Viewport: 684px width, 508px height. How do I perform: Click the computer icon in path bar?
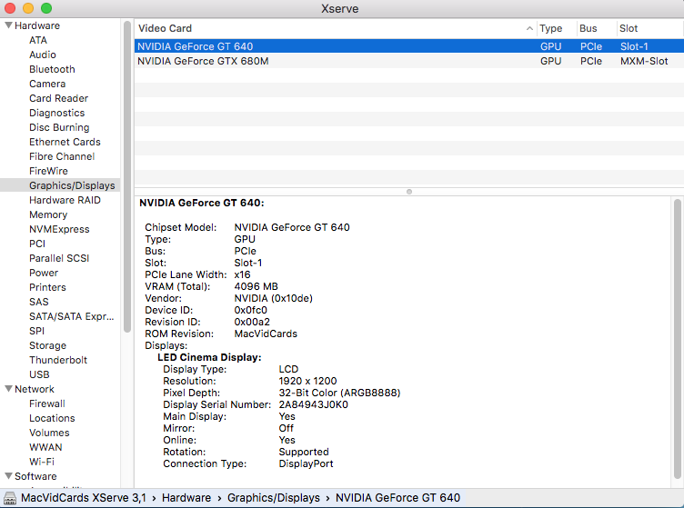pyautogui.click(x=10, y=497)
